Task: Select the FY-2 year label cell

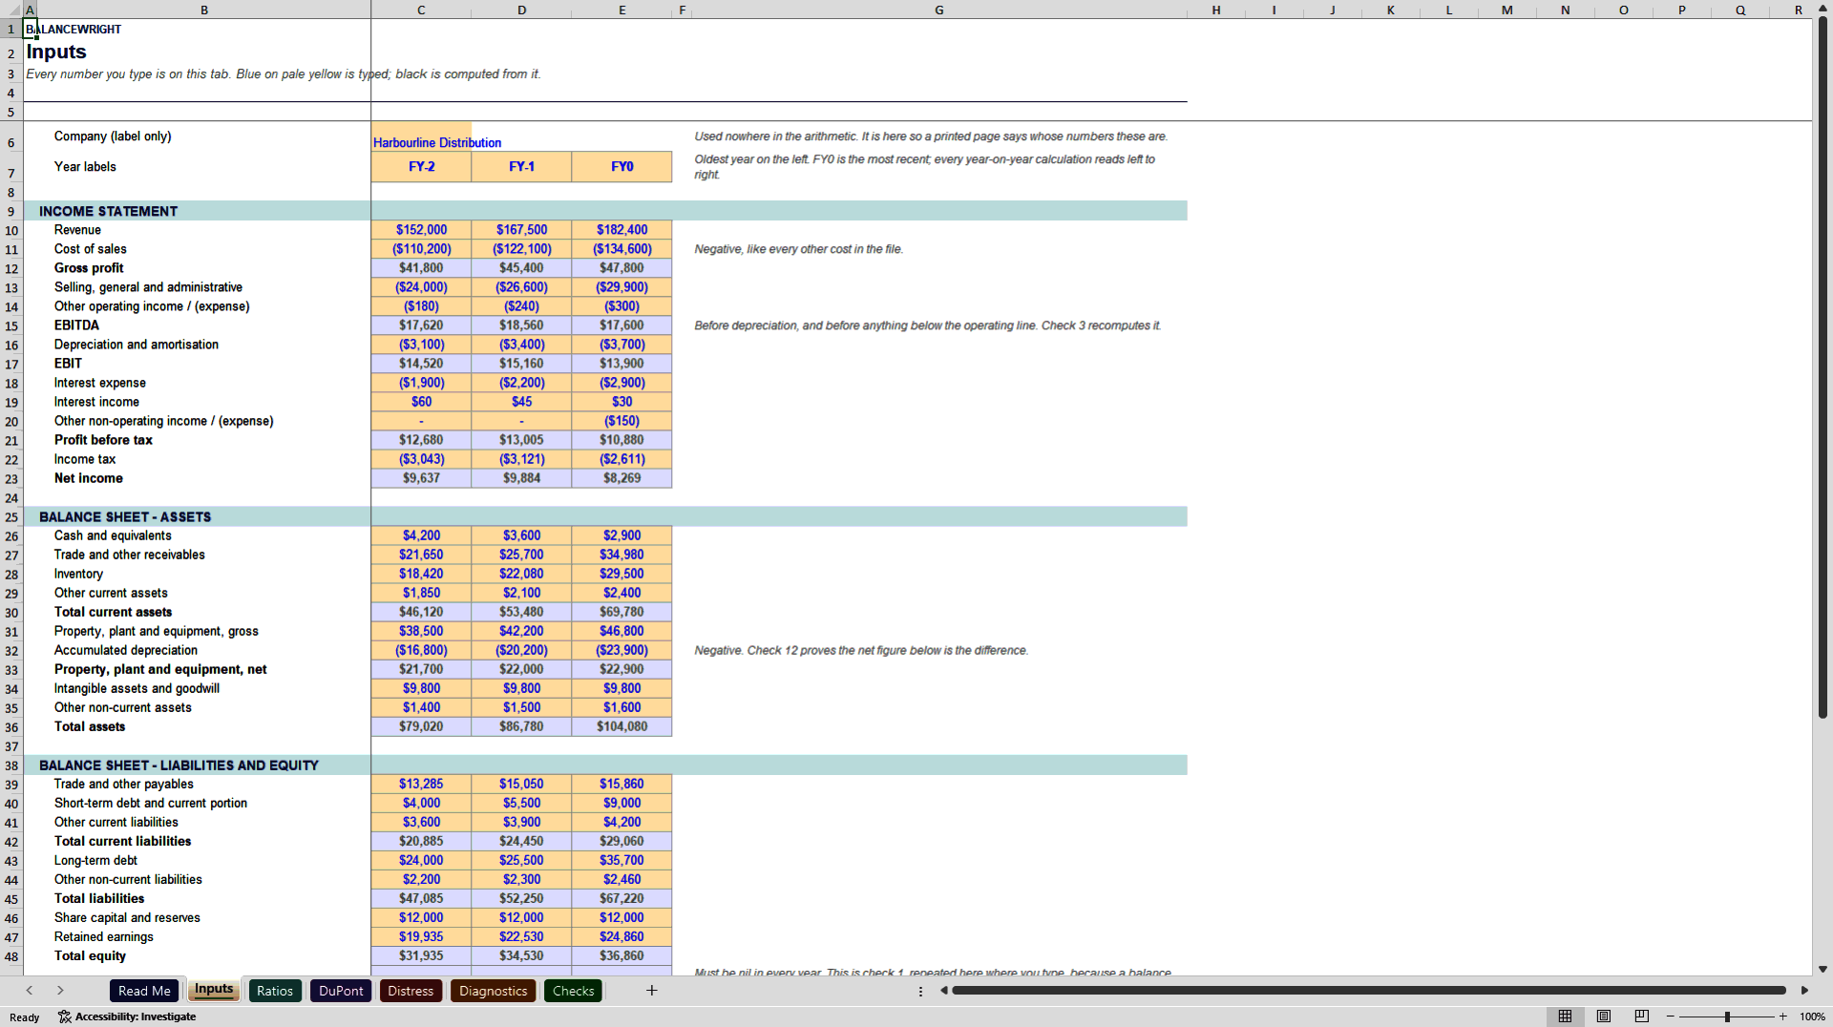Action: pyautogui.click(x=421, y=166)
